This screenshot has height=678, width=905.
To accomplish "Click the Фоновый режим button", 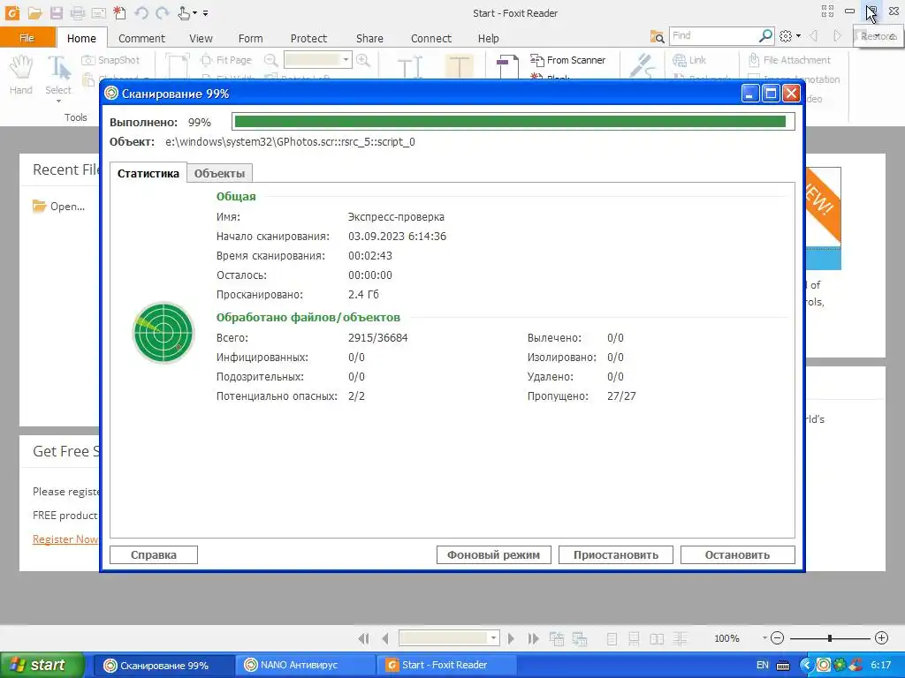I will tap(493, 554).
